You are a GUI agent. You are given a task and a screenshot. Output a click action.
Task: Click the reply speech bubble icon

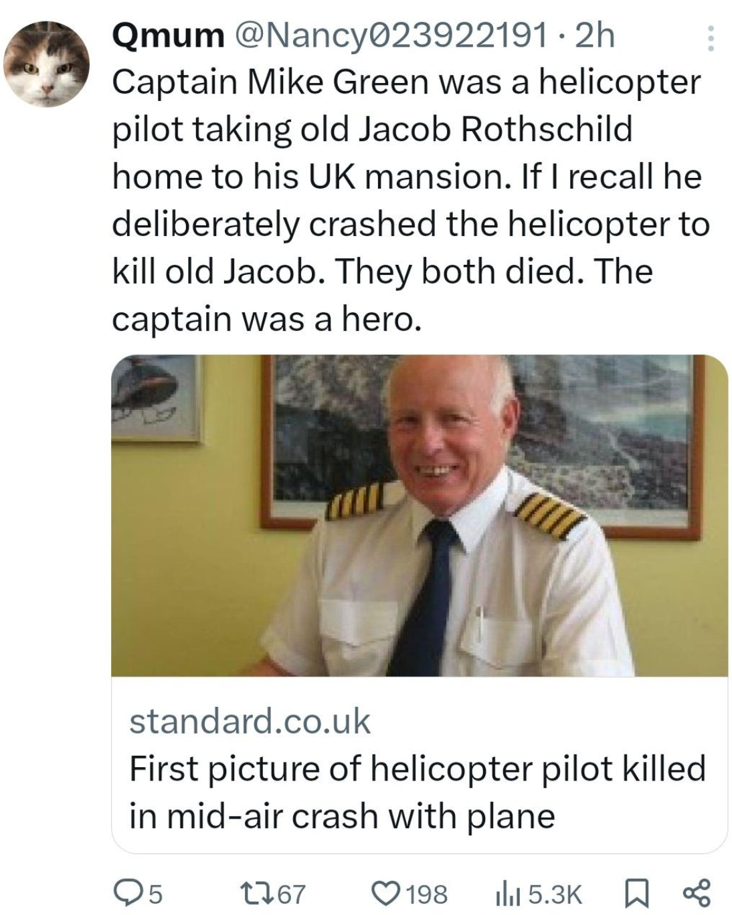(x=124, y=893)
